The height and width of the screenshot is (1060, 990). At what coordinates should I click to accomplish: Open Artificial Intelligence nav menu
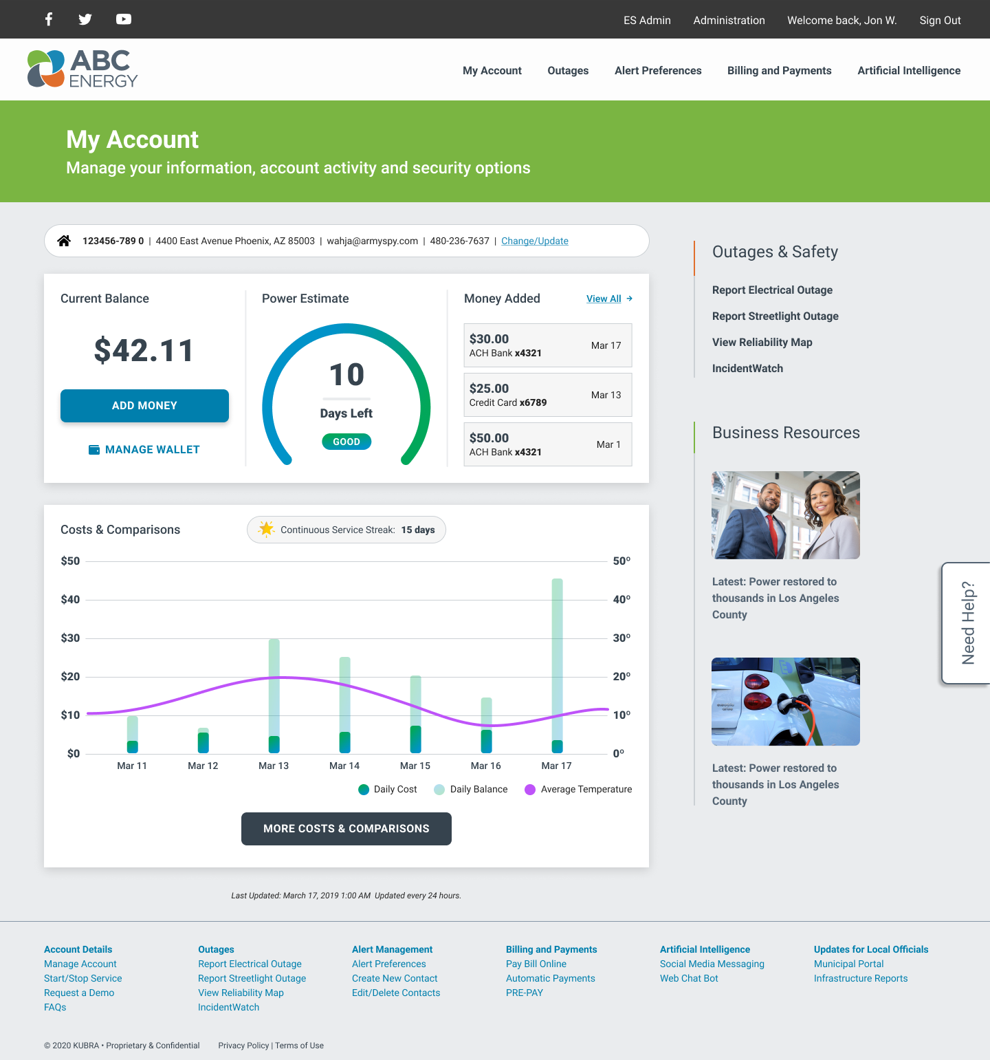909,70
